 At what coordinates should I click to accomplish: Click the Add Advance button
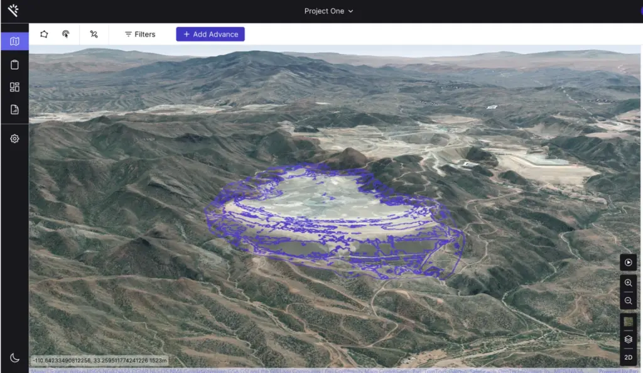(x=210, y=34)
